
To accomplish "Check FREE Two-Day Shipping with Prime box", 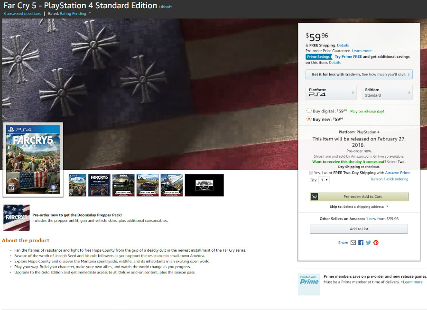I will tap(311, 173).
